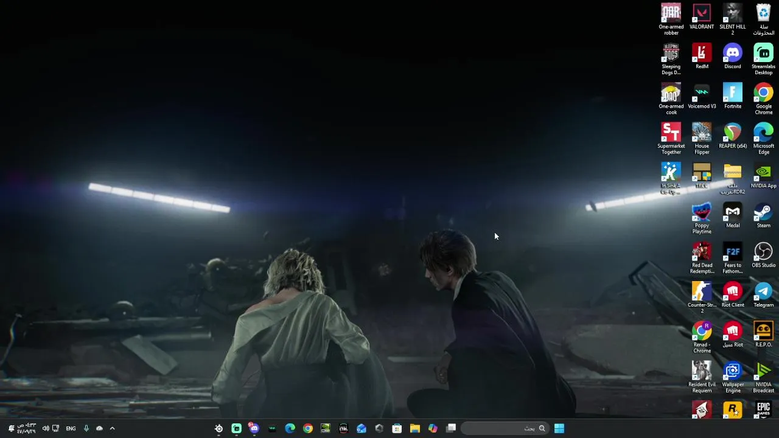Open NVIDIA Broadcast desktop shortcut
779x438 pixels.
(x=763, y=377)
